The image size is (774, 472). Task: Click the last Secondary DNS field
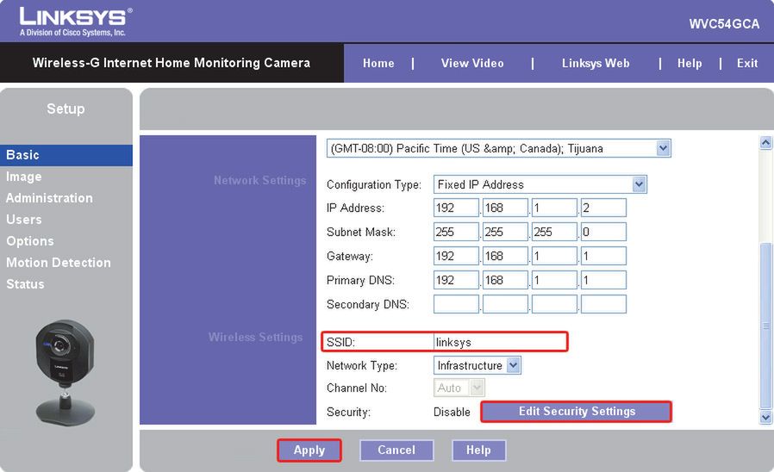(603, 304)
